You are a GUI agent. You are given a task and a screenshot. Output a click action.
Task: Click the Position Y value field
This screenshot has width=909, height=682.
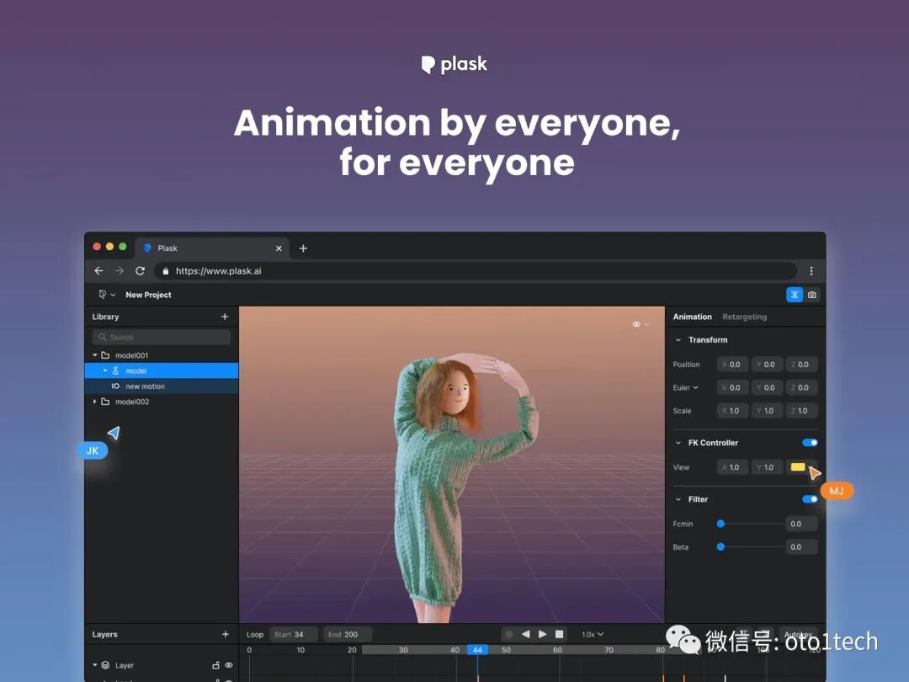coord(767,365)
